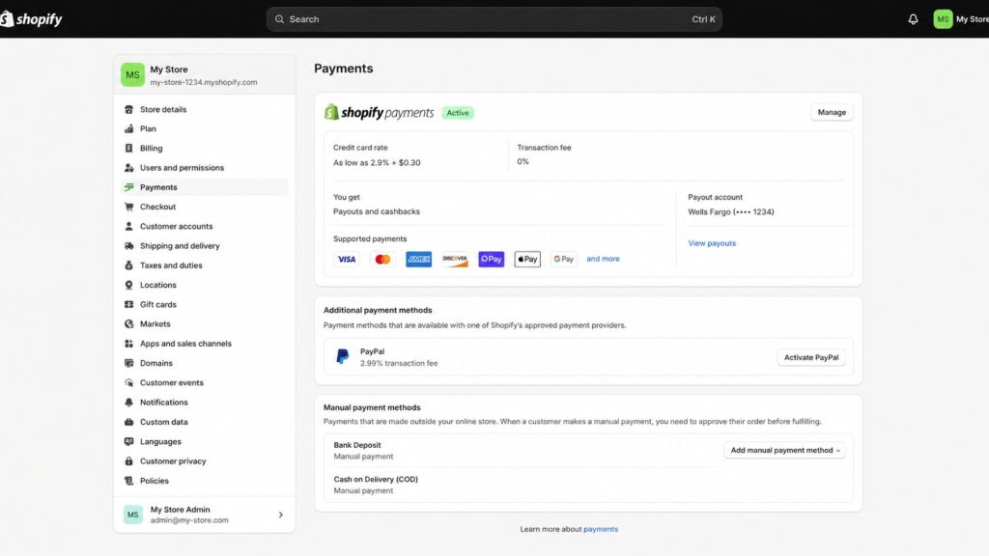Click the Search input field
989x556 pixels.
[x=494, y=19]
